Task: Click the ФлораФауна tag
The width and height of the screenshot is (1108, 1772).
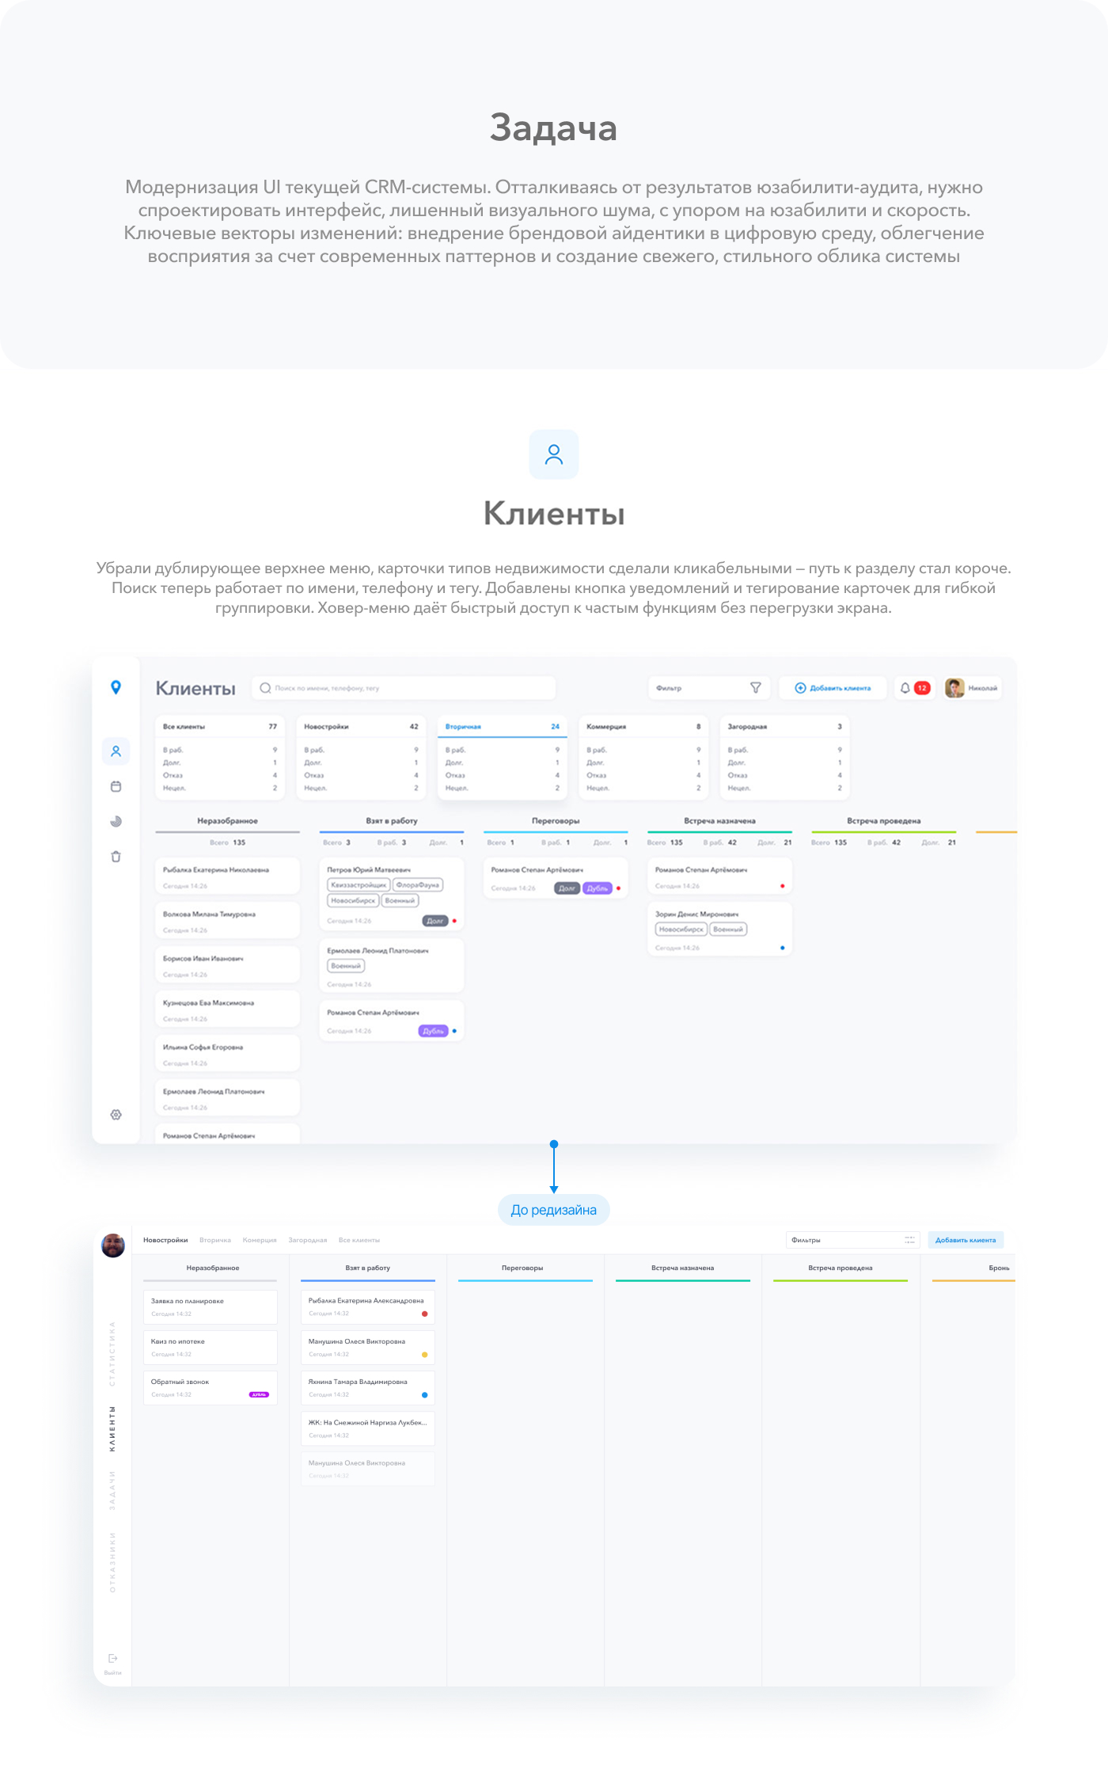Action: [x=418, y=885]
